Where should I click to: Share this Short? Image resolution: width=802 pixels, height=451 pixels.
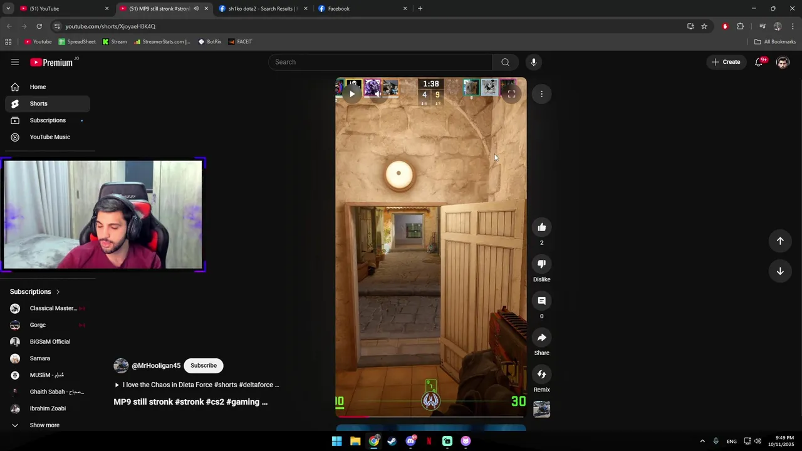542,338
